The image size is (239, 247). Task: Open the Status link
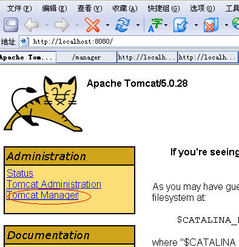click(x=20, y=174)
